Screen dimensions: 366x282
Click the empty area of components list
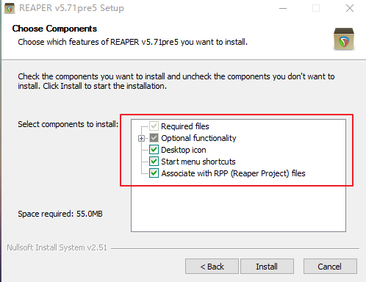point(238,208)
